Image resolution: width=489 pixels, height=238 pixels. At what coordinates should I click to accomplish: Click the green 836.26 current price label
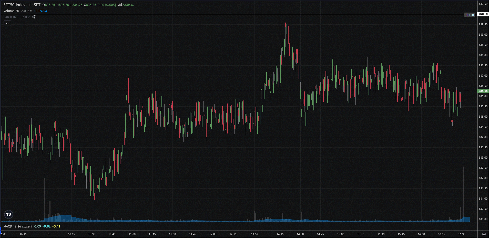click(483, 91)
